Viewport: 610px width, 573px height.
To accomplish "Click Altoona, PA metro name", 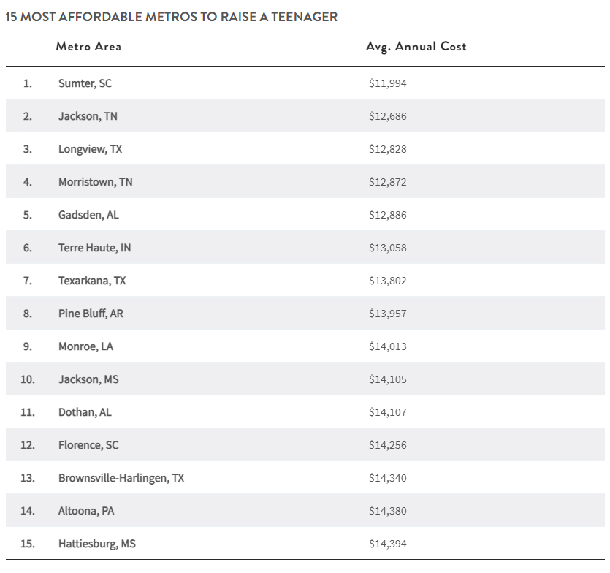I will [x=86, y=511].
